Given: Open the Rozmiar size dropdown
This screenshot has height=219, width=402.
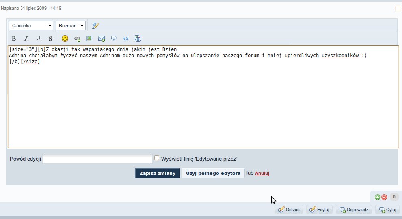Looking at the screenshot, I should click(71, 26).
